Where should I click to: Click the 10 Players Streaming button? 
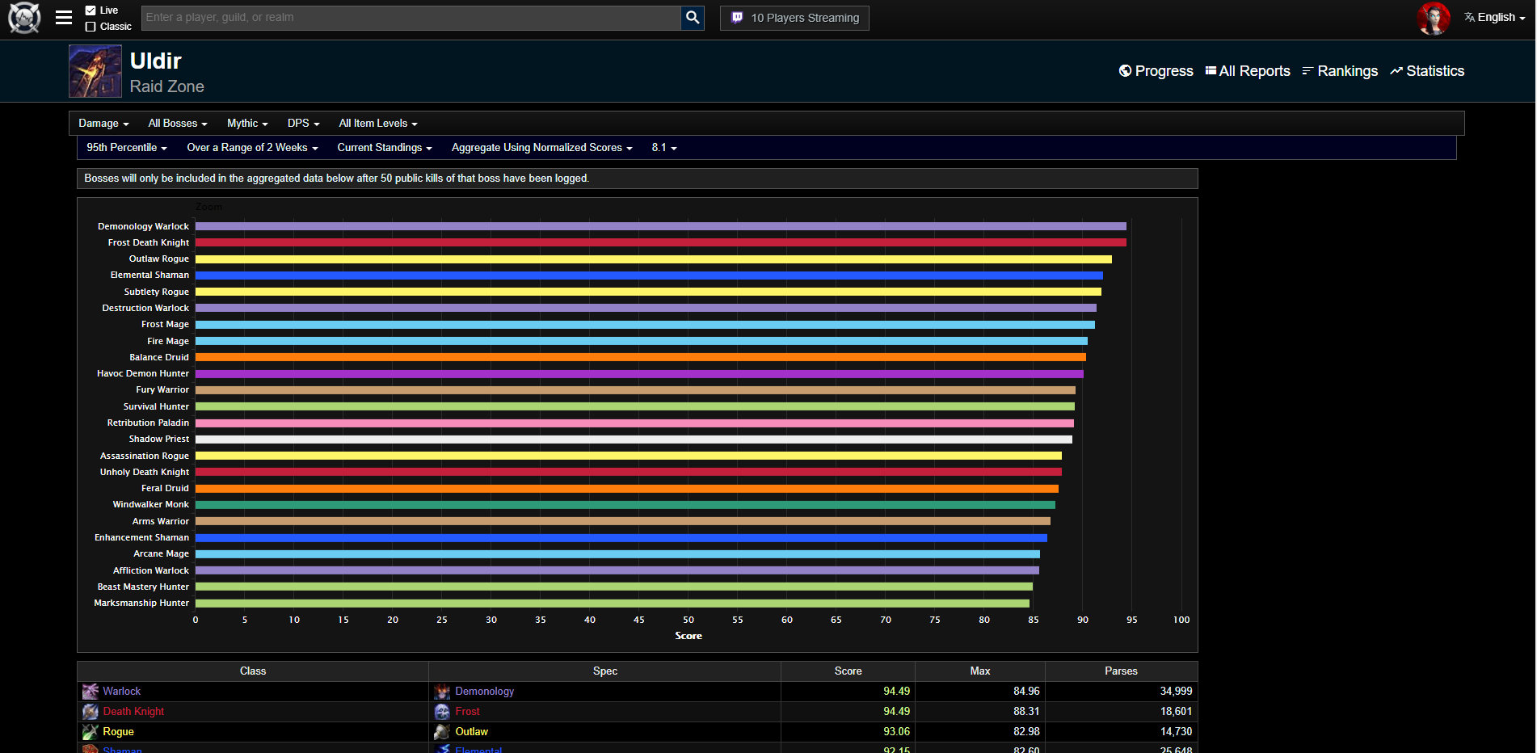tap(794, 18)
